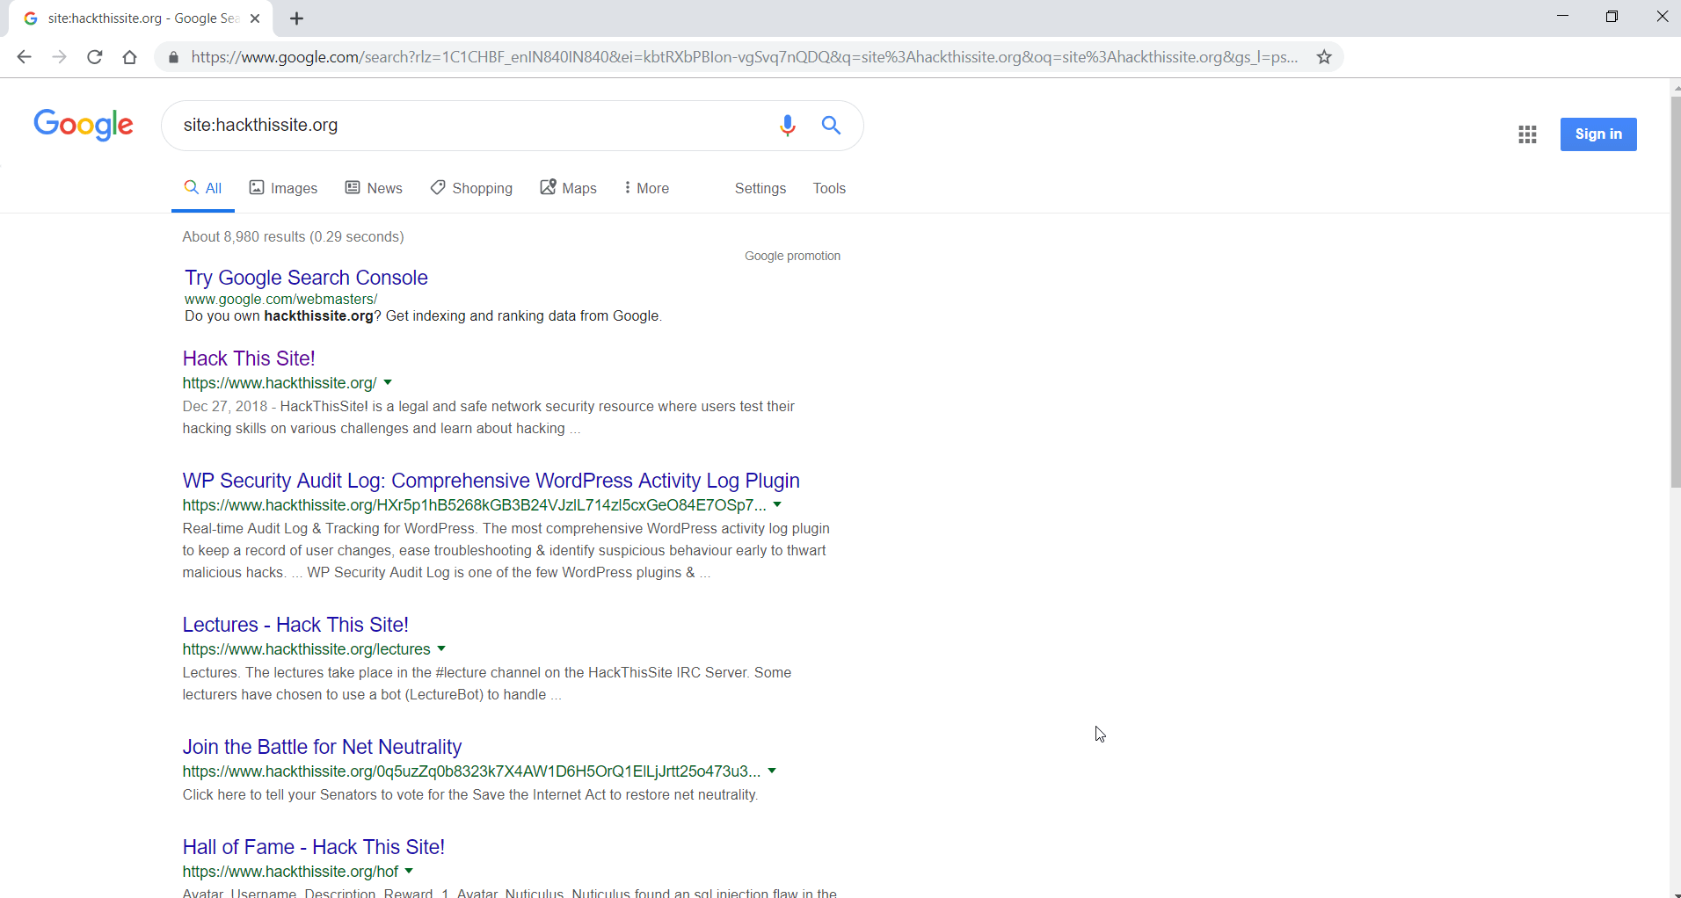Open Join the Battle for Net Neutrality

pos(322,747)
